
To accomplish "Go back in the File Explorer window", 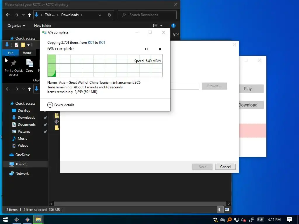I will (x=8, y=89).
